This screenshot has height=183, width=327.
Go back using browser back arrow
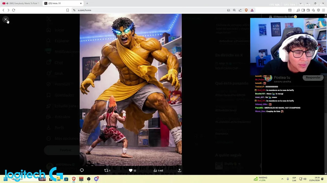point(3,10)
